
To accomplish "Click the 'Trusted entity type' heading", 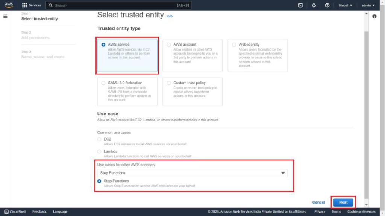I will point(119,28).
